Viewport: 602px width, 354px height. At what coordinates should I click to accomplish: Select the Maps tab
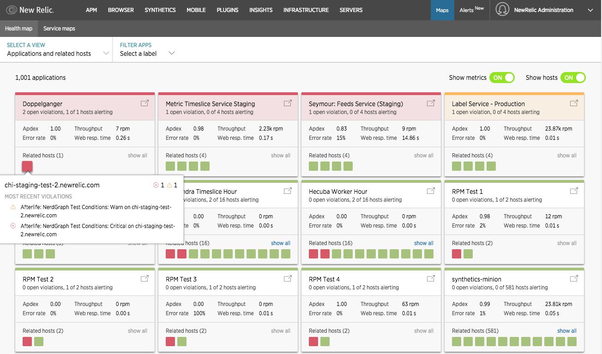(x=442, y=10)
